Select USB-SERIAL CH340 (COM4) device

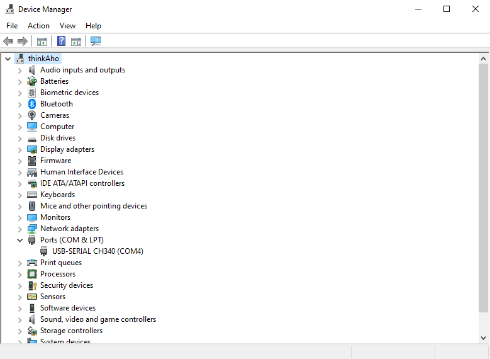point(97,251)
